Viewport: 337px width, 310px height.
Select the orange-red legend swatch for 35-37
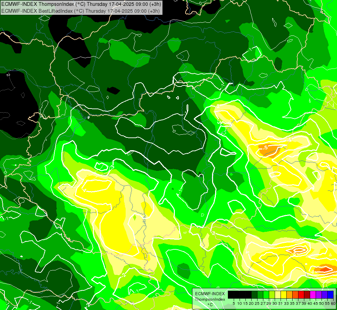coord(295,294)
